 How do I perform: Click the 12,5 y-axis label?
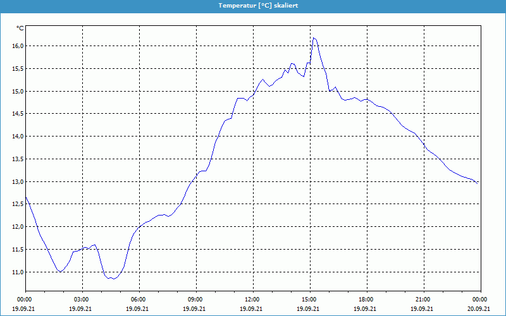click(x=16, y=204)
